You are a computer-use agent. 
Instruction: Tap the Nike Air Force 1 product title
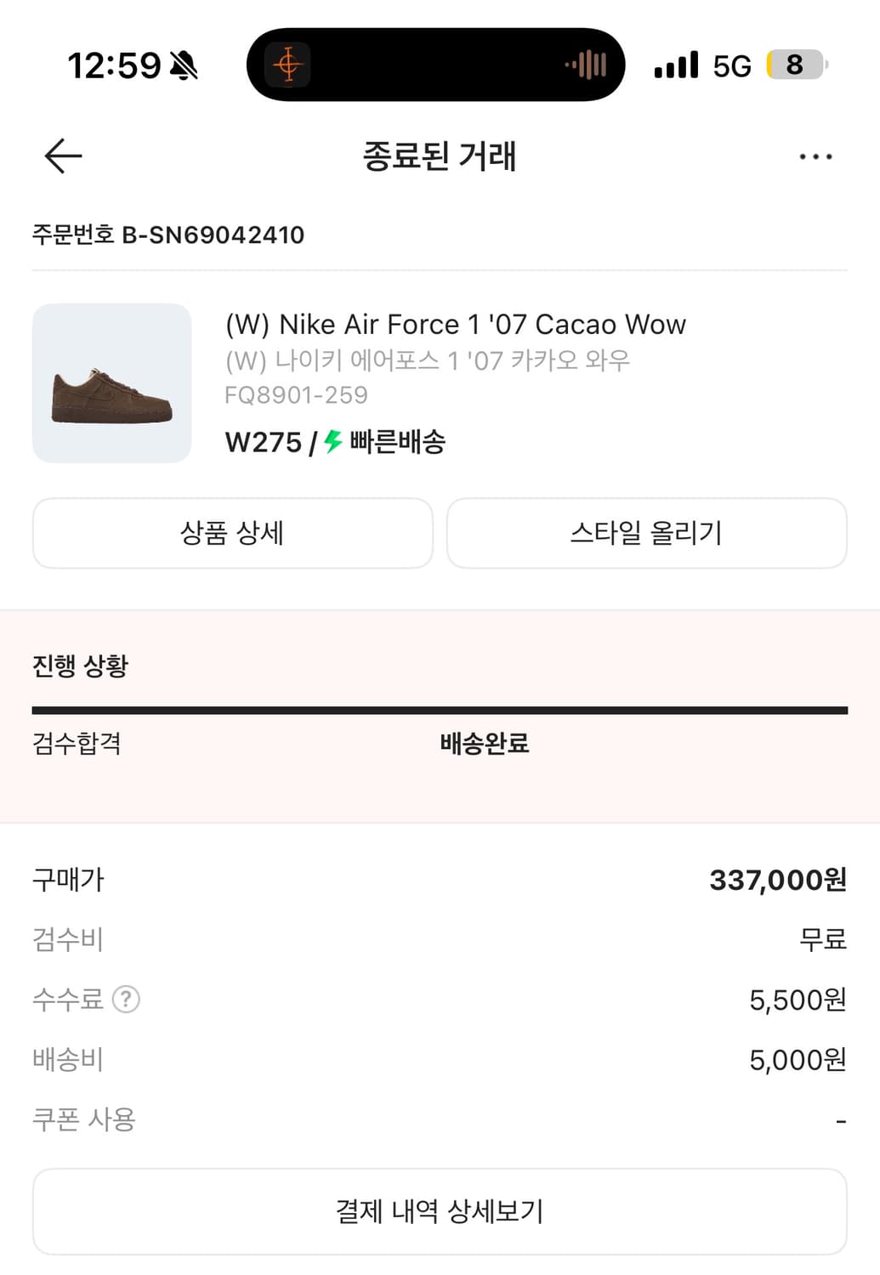(x=455, y=325)
